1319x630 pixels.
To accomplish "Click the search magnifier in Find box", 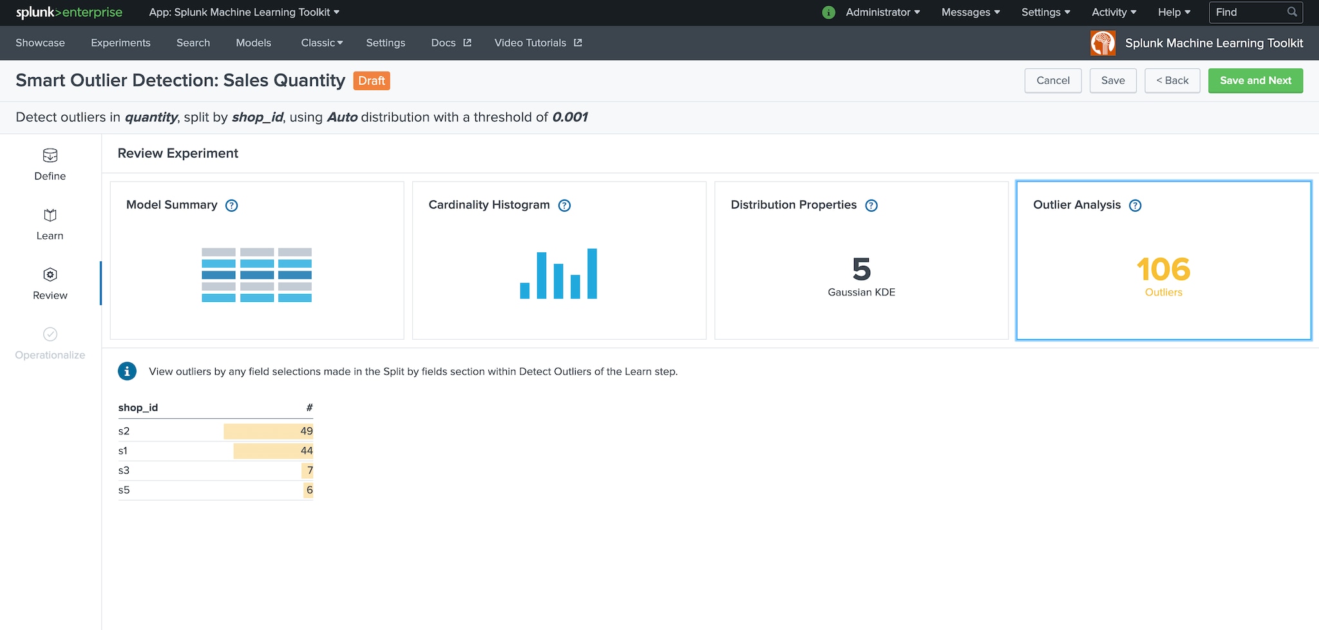I will (1292, 12).
